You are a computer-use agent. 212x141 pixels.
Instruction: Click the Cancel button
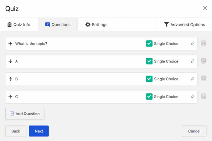click(194, 131)
